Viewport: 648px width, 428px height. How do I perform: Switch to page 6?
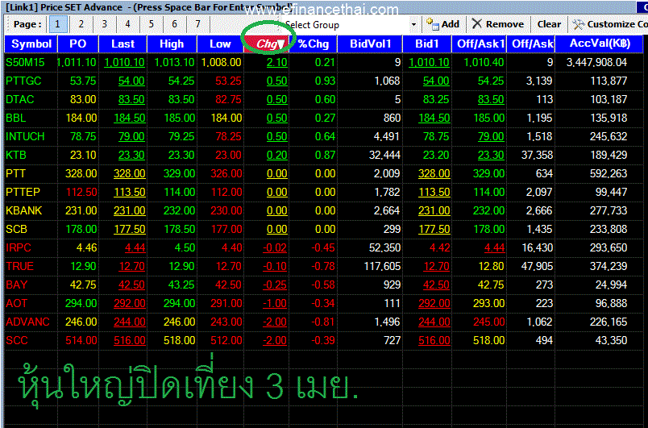174,24
